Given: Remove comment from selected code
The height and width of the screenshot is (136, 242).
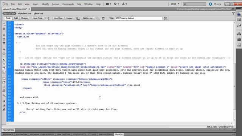Looking at the screenshot, I should tap(4, 83).
